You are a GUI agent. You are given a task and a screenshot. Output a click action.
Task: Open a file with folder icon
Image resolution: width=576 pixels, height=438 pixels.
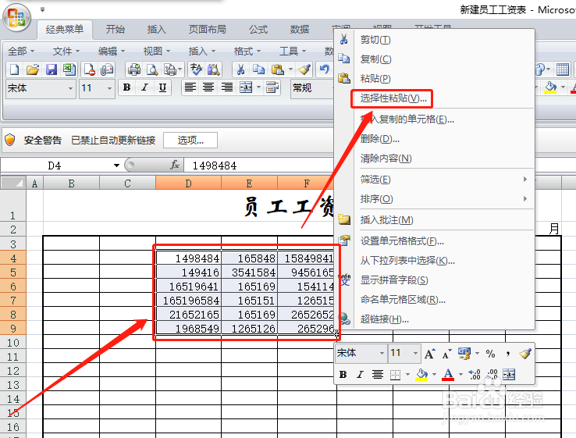[33, 69]
